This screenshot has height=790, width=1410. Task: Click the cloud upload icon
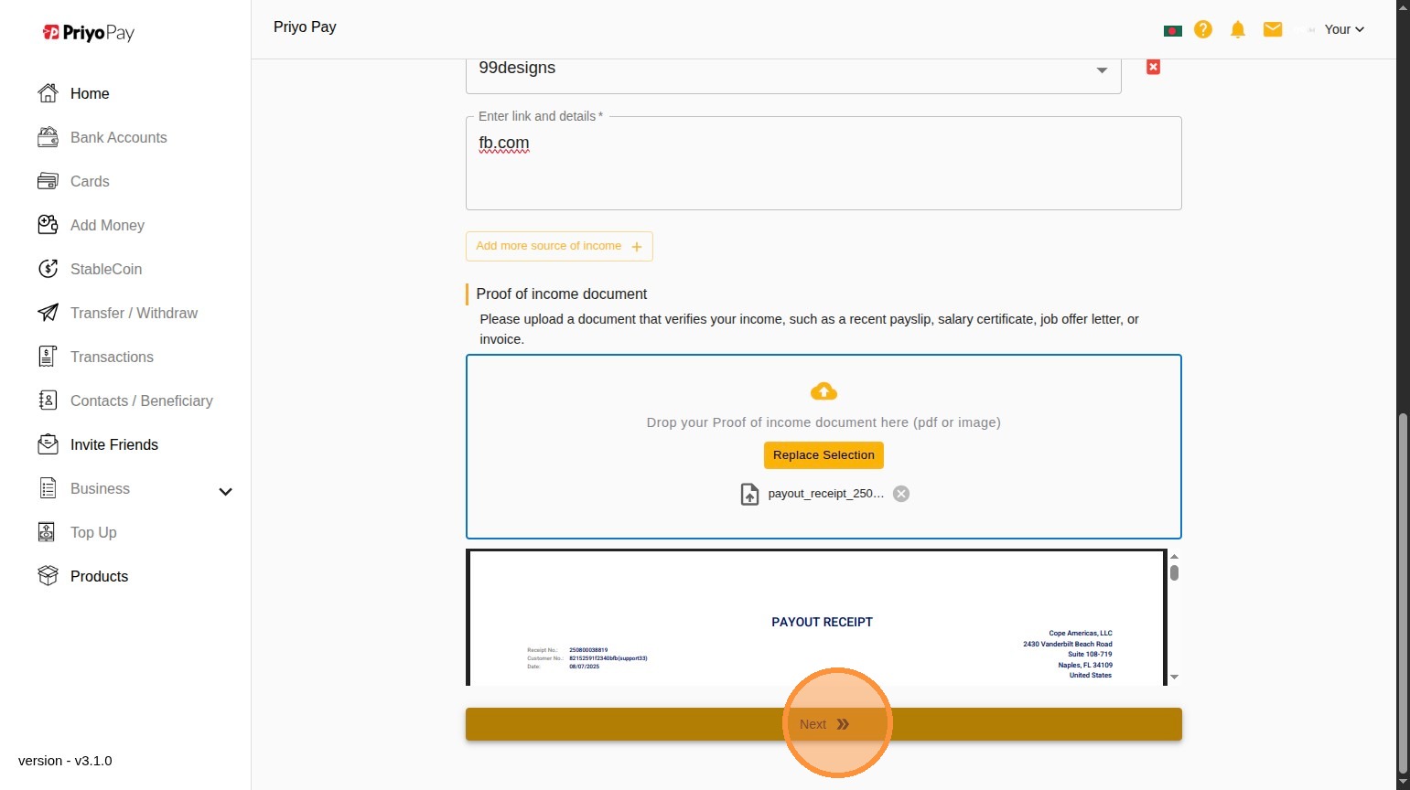tap(823, 391)
